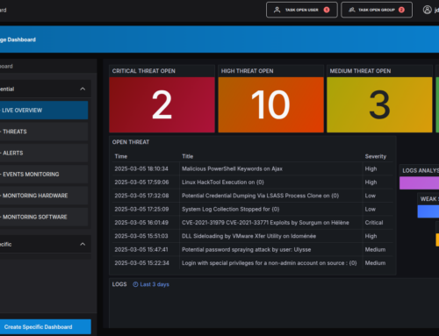439x336 pixels.
Task: Click timestamp 2025-03-05 15:22:34
Action: (141, 263)
